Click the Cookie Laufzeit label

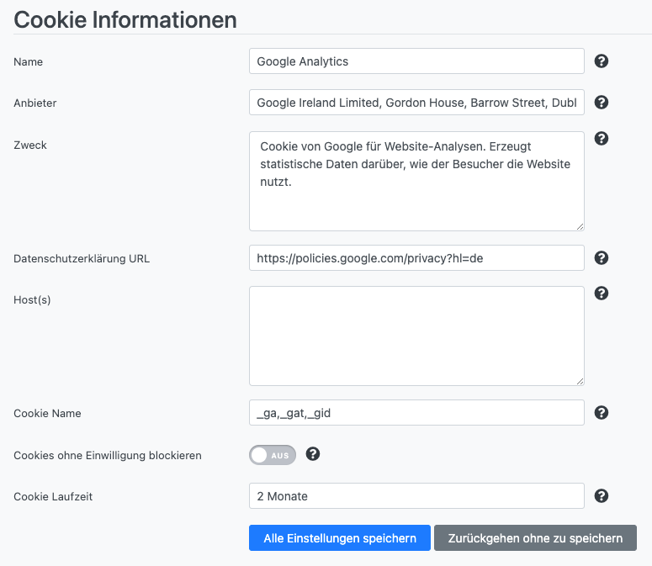click(53, 496)
